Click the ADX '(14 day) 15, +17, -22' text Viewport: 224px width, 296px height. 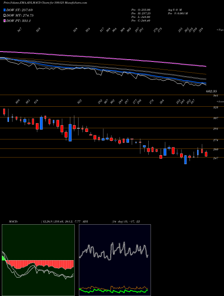coord(126,222)
